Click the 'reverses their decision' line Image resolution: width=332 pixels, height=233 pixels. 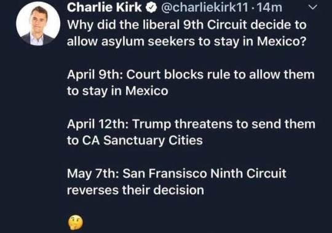tap(135, 190)
